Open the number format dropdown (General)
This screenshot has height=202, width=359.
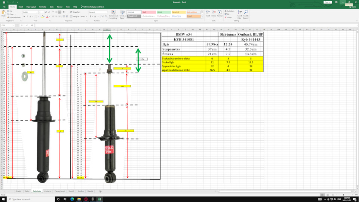click(x=105, y=12)
